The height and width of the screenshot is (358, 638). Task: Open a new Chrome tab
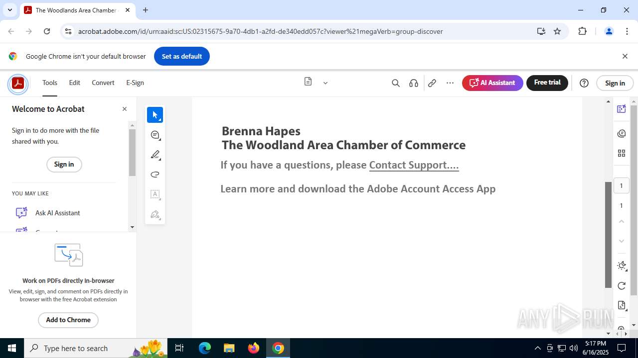point(146,10)
